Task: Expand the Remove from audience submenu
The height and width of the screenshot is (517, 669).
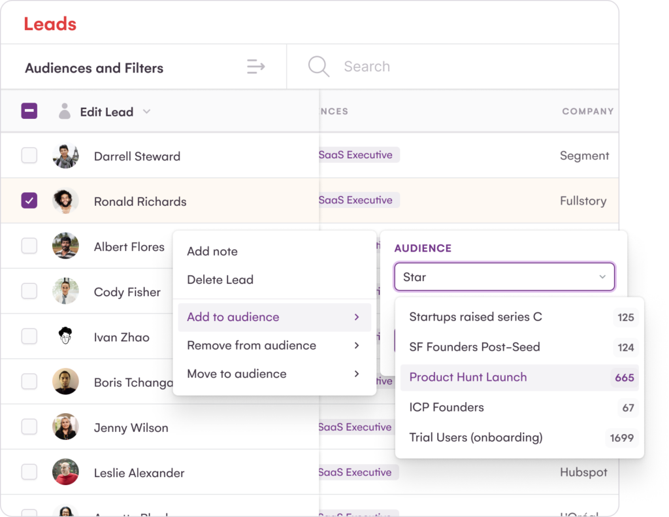Action: pyautogui.click(x=273, y=346)
